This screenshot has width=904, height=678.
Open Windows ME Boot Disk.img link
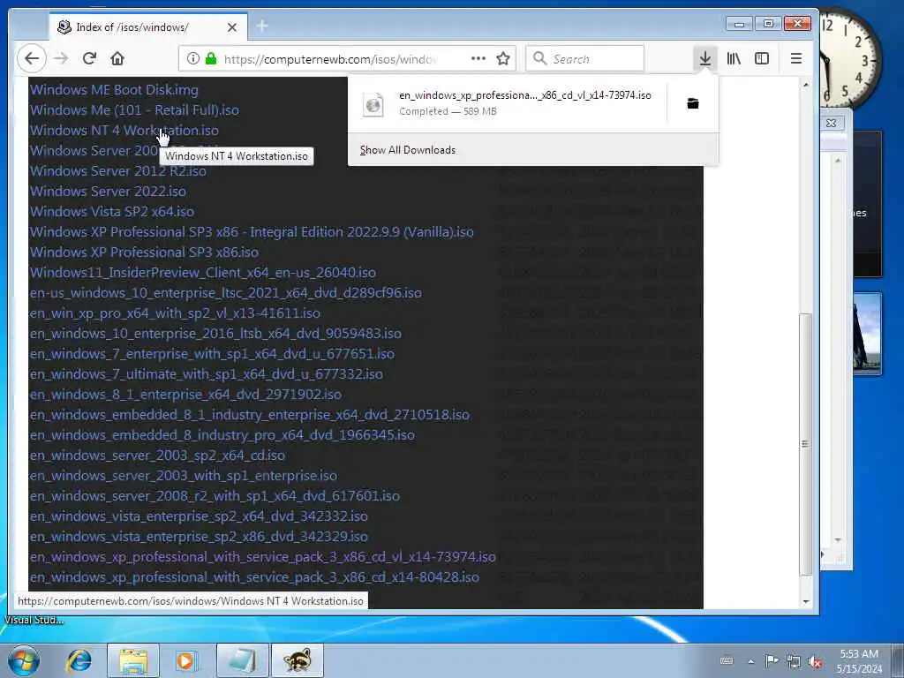114,90
